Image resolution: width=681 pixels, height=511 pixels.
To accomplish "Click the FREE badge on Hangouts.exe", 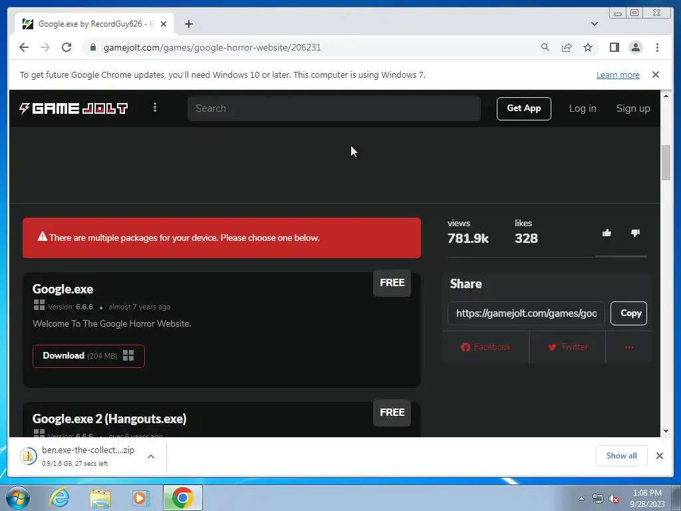I will 392,413.
